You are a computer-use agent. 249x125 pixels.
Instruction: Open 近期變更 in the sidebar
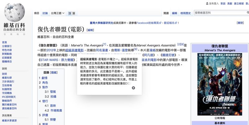click(x=7, y=58)
